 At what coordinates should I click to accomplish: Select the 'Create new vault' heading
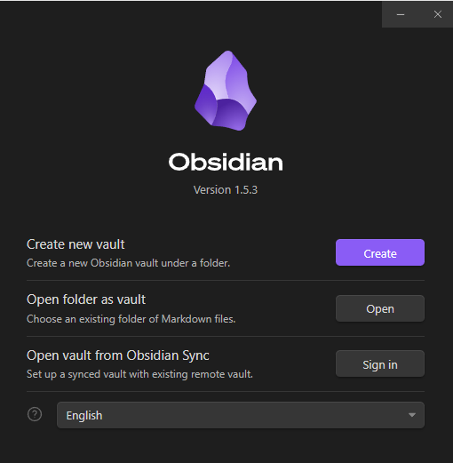tap(75, 244)
